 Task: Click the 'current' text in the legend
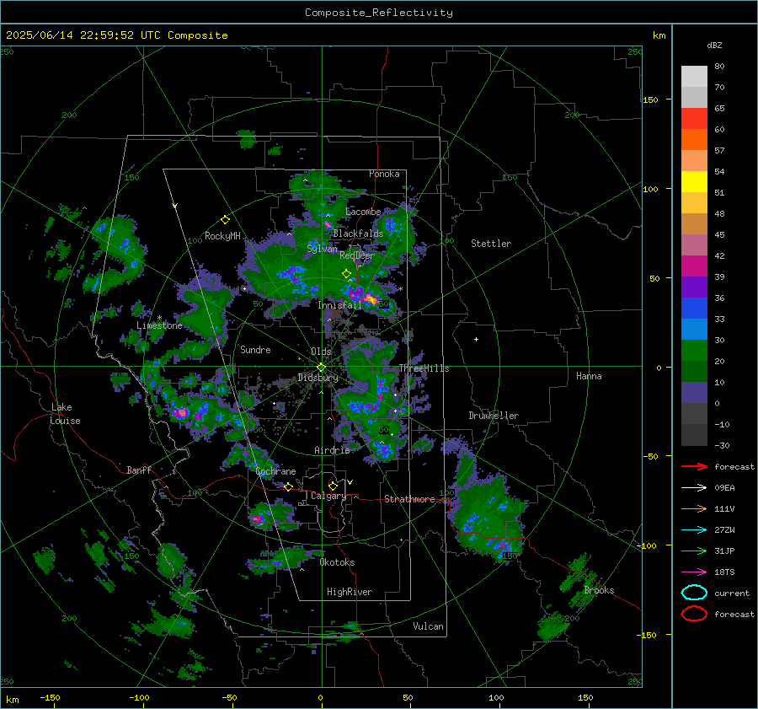pyautogui.click(x=732, y=594)
